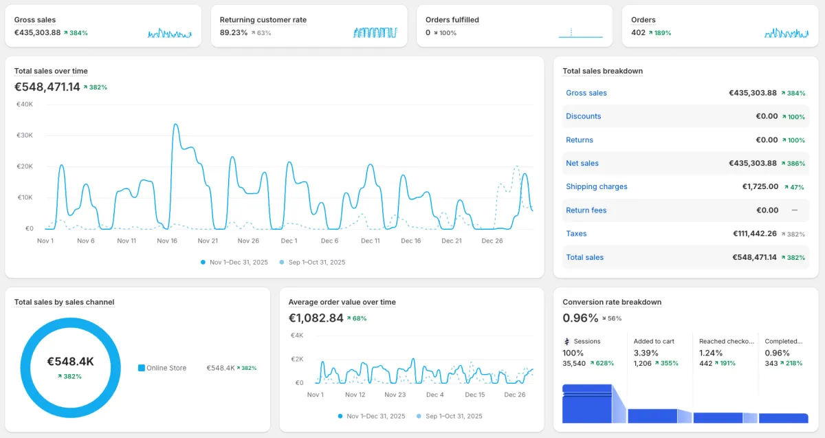Viewport: 825px width, 438px height.
Task: Click the Taxes link in breakdown
Action: coord(576,234)
